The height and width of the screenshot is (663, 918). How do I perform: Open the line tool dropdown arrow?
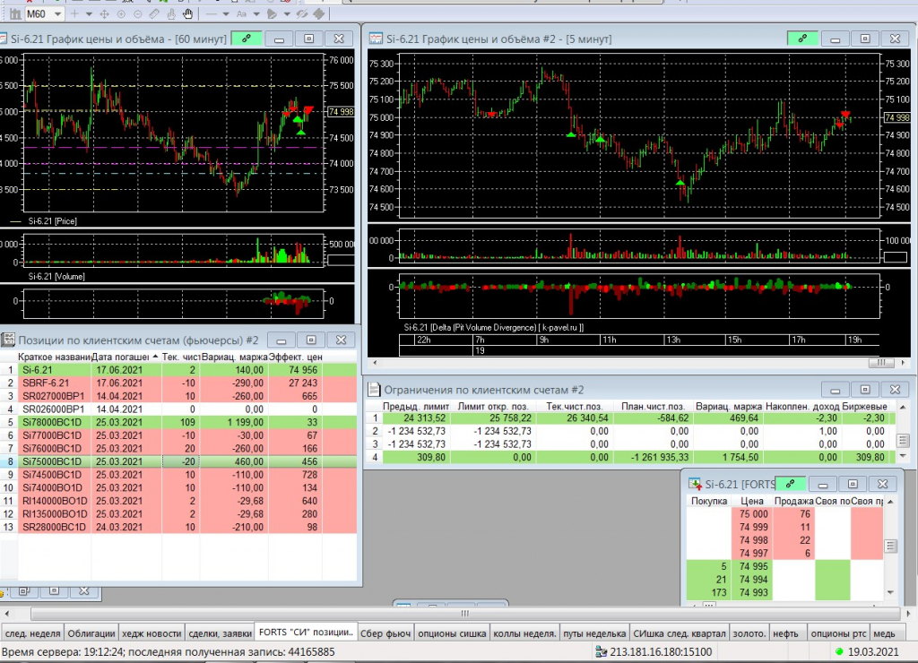click(x=225, y=13)
